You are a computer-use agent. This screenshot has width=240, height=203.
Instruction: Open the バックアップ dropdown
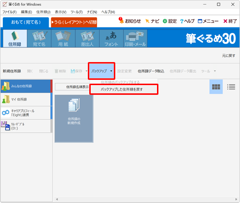[x=101, y=71]
